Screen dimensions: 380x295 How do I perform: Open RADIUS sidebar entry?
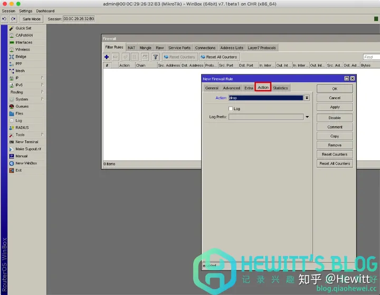(22, 128)
